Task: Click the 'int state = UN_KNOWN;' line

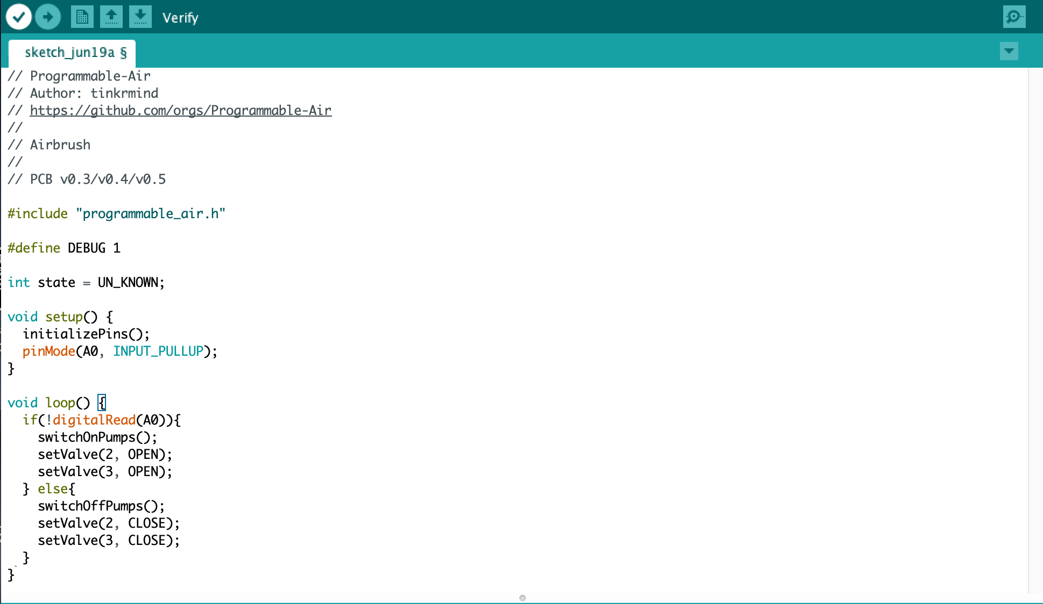Action: coord(86,282)
